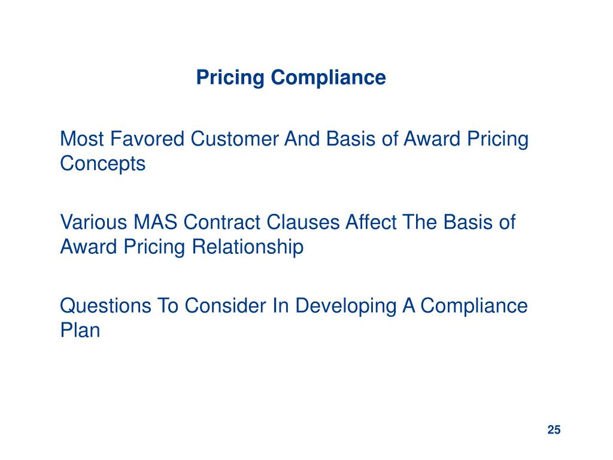Image resolution: width=613 pixels, height=460 pixels.
Task: Click the word Relationship
Action: pyautogui.click(x=247, y=247)
